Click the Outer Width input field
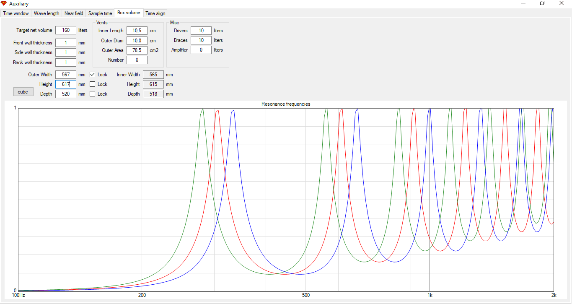 pyautogui.click(x=66, y=75)
